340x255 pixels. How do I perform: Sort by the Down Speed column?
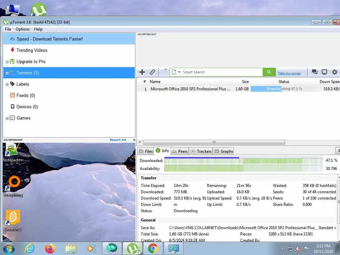(329, 82)
